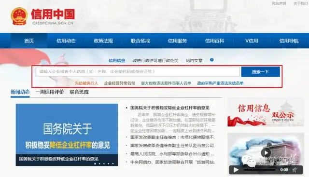
Task: Open news item 国家发改委副主任连维良：市场化债转股绝不
Action: [x=172, y=137]
